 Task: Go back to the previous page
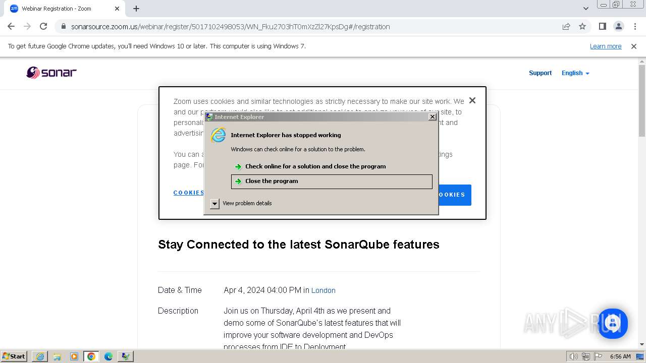[11, 26]
